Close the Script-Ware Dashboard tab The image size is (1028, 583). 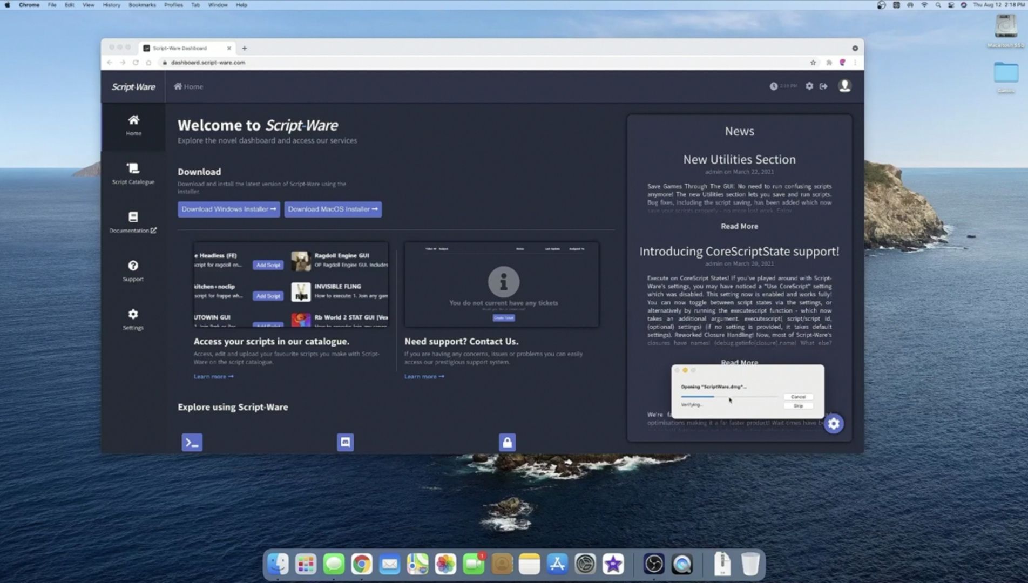pyautogui.click(x=229, y=48)
